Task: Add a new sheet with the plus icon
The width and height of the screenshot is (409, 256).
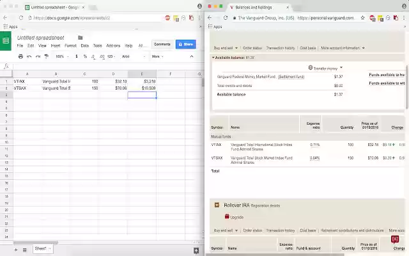Action: coord(15,250)
